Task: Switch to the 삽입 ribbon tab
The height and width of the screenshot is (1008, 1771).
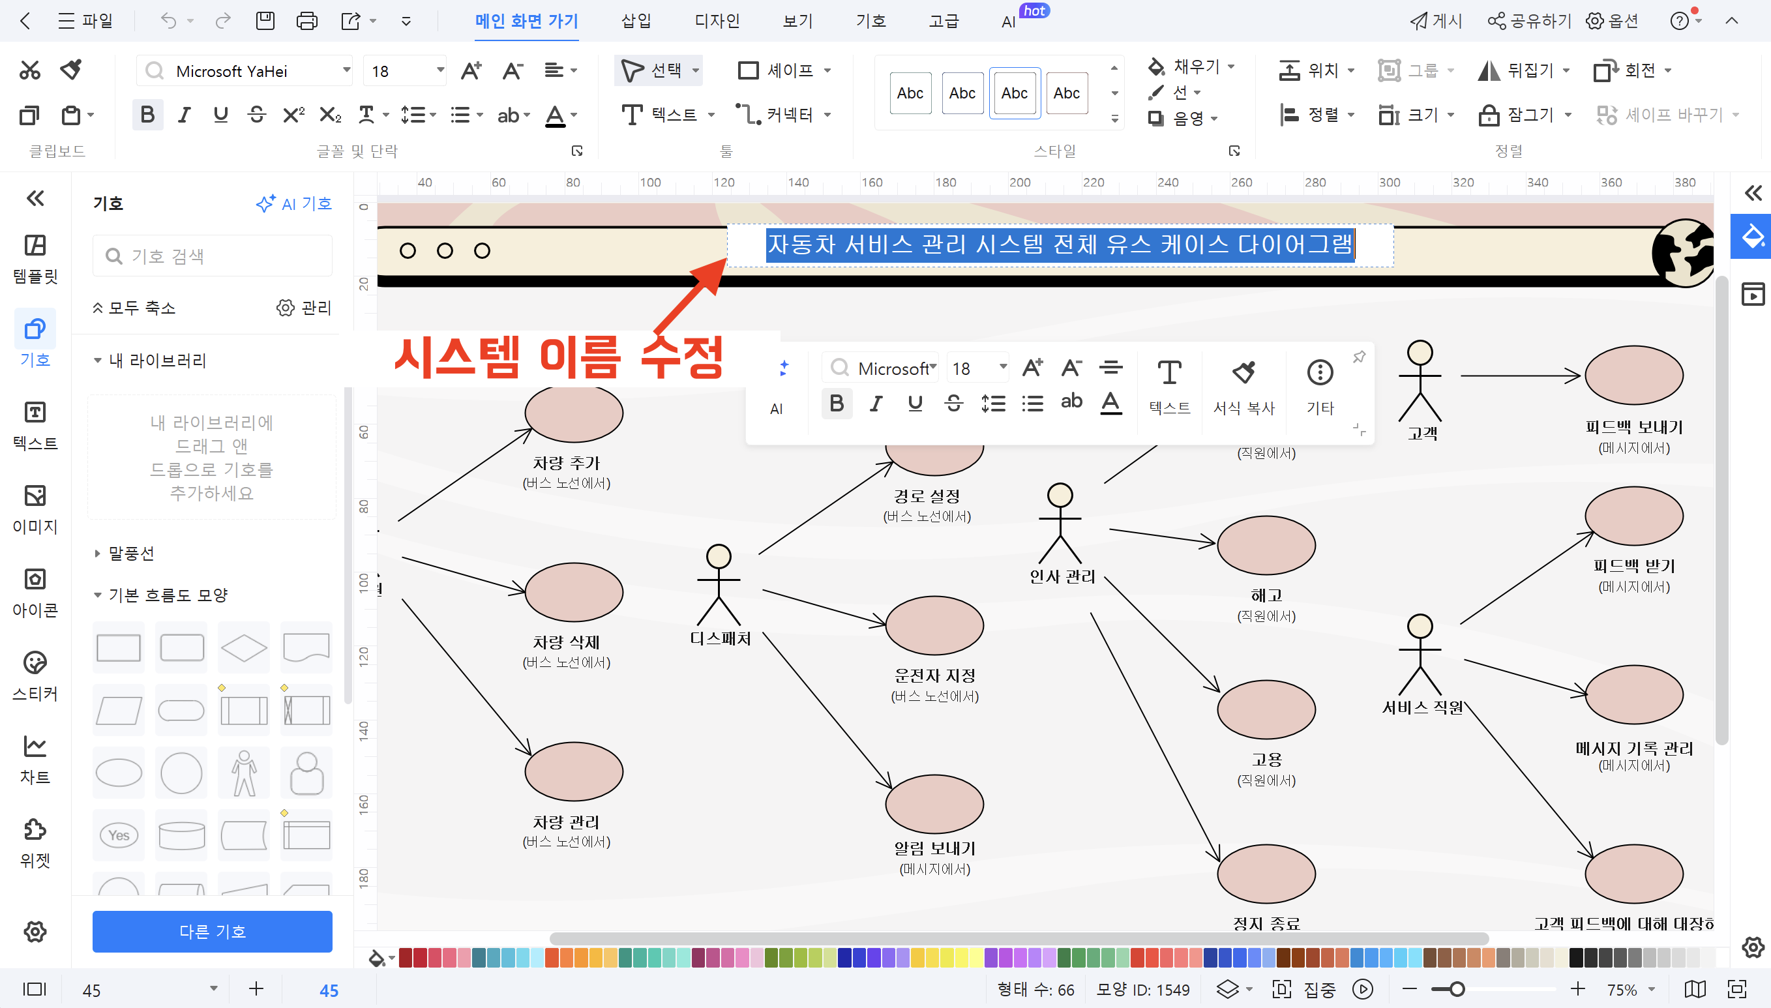Action: (x=635, y=21)
